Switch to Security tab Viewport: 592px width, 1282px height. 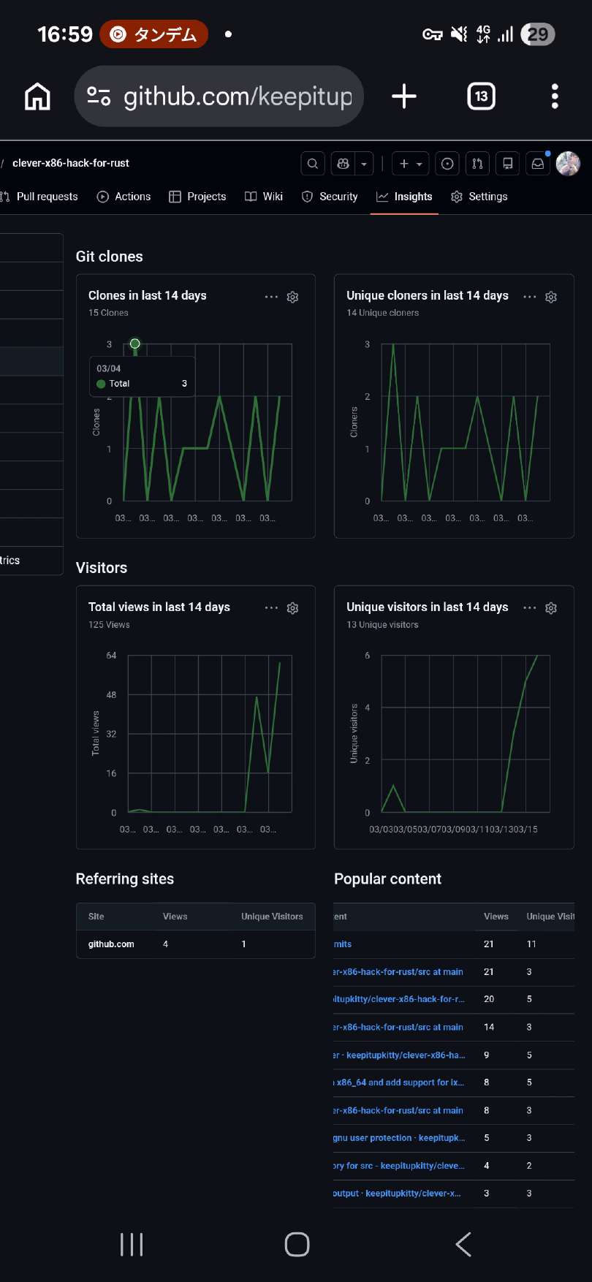pyautogui.click(x=330, y=197)
